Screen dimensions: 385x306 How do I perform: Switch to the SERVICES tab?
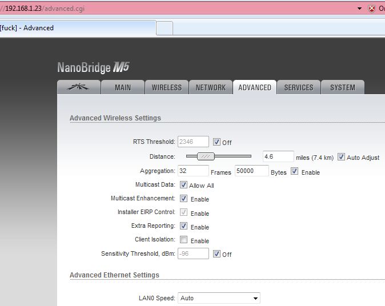tap(299, 87)
